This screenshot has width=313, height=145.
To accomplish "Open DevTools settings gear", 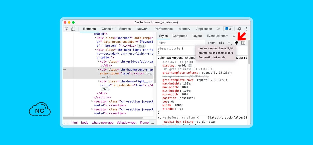I will [x=239, y=29].
